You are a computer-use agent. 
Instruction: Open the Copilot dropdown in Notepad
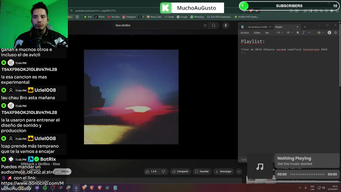(321, 33)
